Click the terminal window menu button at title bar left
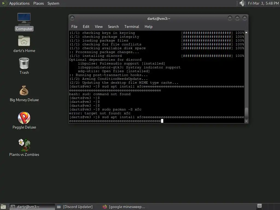Screen dimensions: 280x210 (x=72, y=18)
